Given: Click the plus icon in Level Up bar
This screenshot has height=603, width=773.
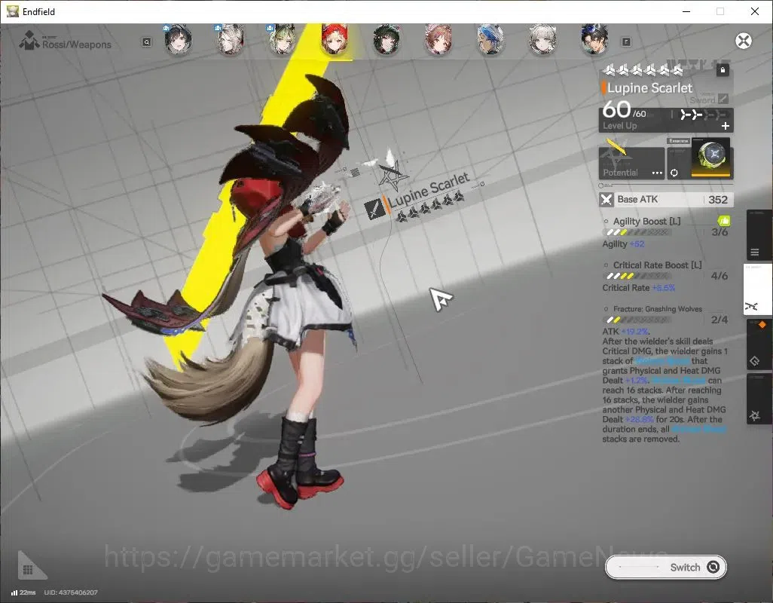Looking at the screenshot, I should tap(726, 126).
